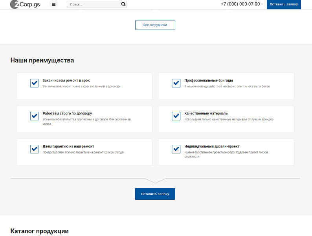Click the search magnifier icon
Image resolution: width=312 pixels, height=236 pixels.
coord(123,4)
